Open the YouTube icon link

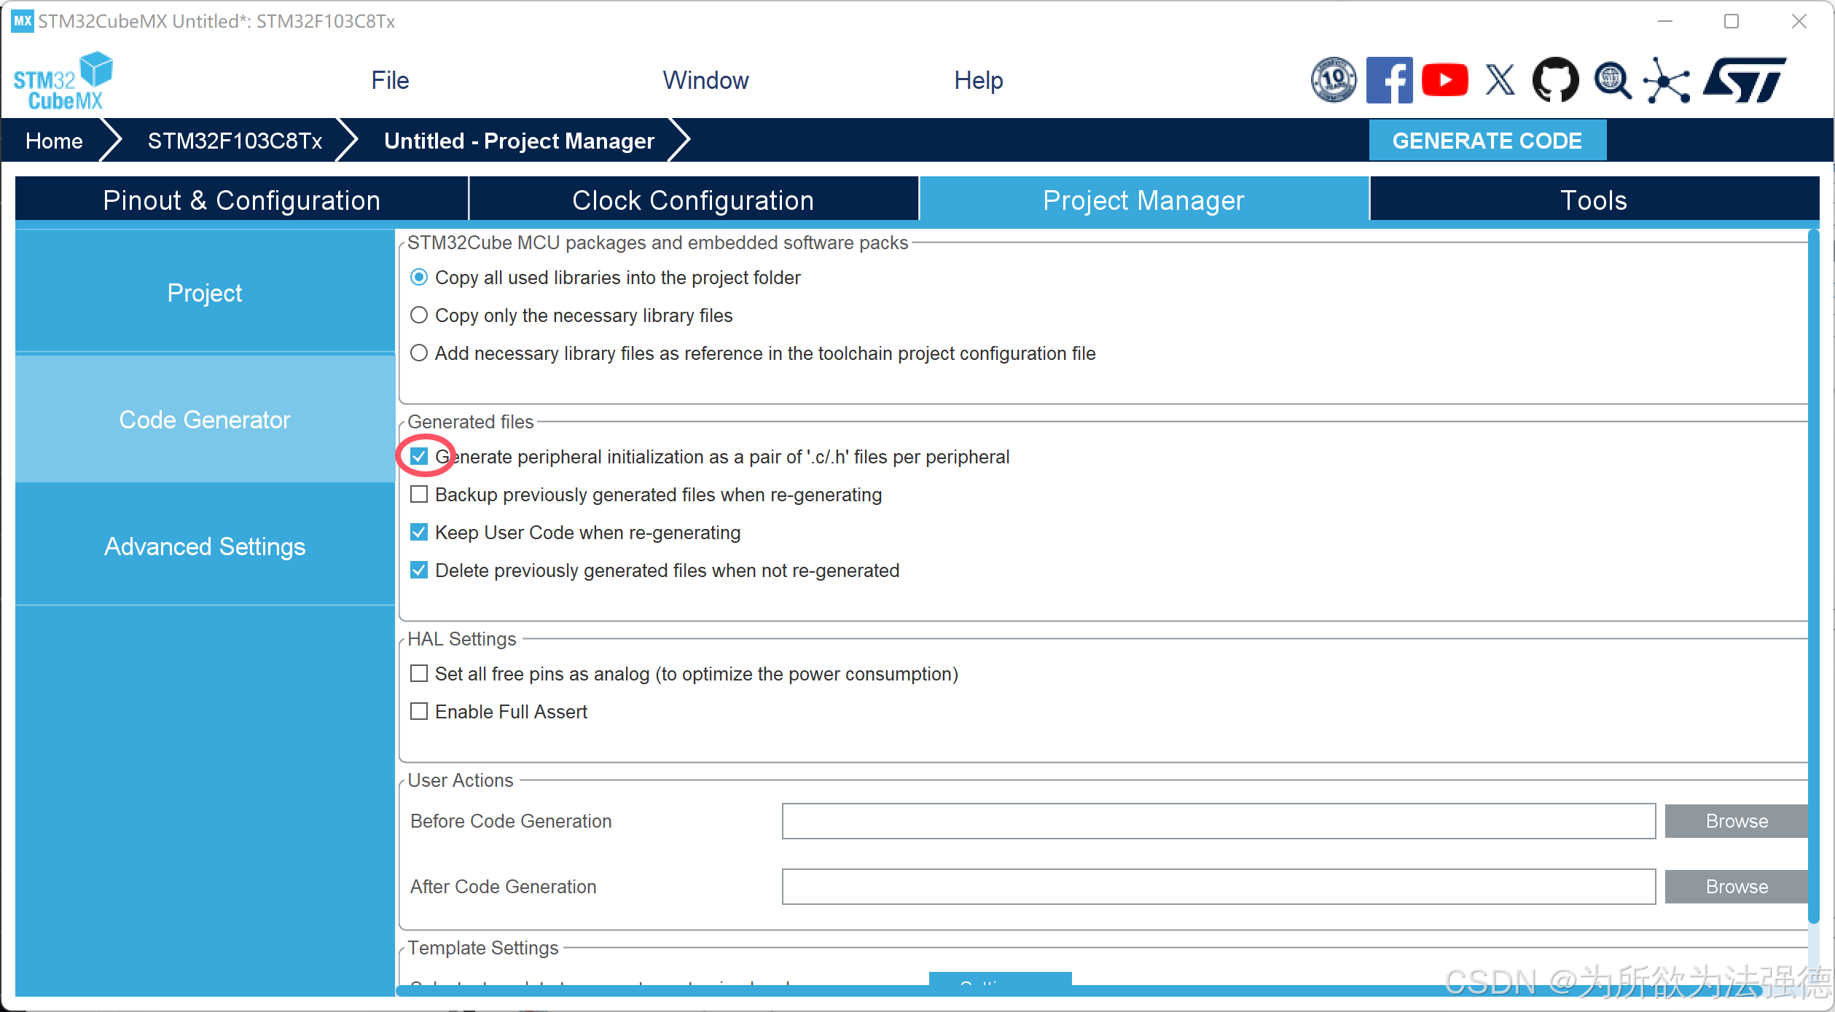pyautogui.click(x=1444, y=80)
